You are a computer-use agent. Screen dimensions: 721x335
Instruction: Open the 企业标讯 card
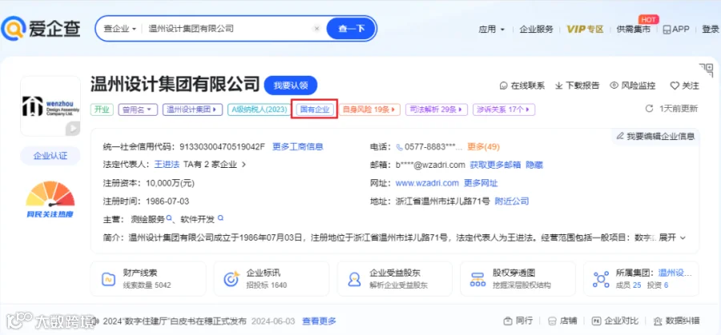(272, 278)
